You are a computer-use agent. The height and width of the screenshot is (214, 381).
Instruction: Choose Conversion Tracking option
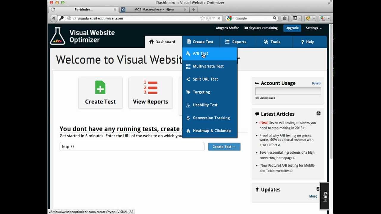(x=210, y=118)
